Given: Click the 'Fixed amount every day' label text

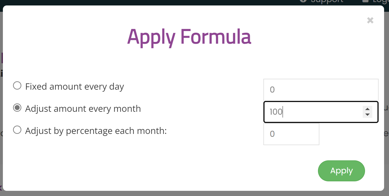Looking at the screenshot, I should (x=75, y=87).
